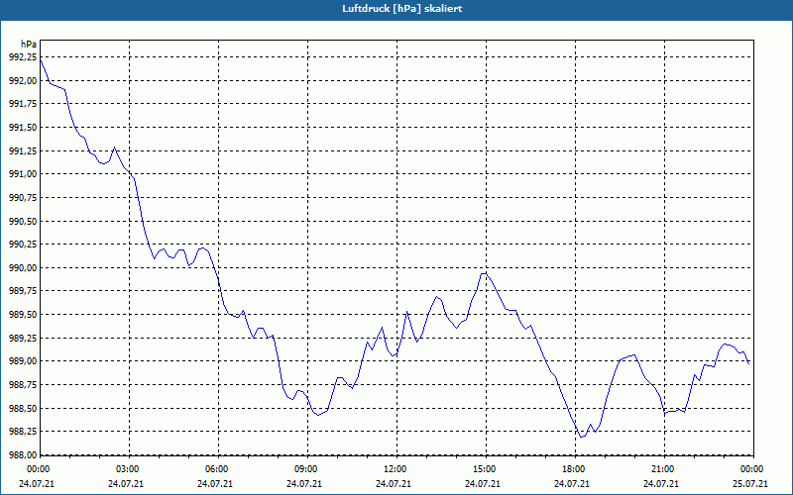793x495 pixels.
Task: Click the 989,75 y-axis value
Action: 23,291
